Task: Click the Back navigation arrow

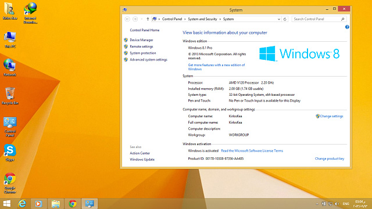Action: coord(127,19)
